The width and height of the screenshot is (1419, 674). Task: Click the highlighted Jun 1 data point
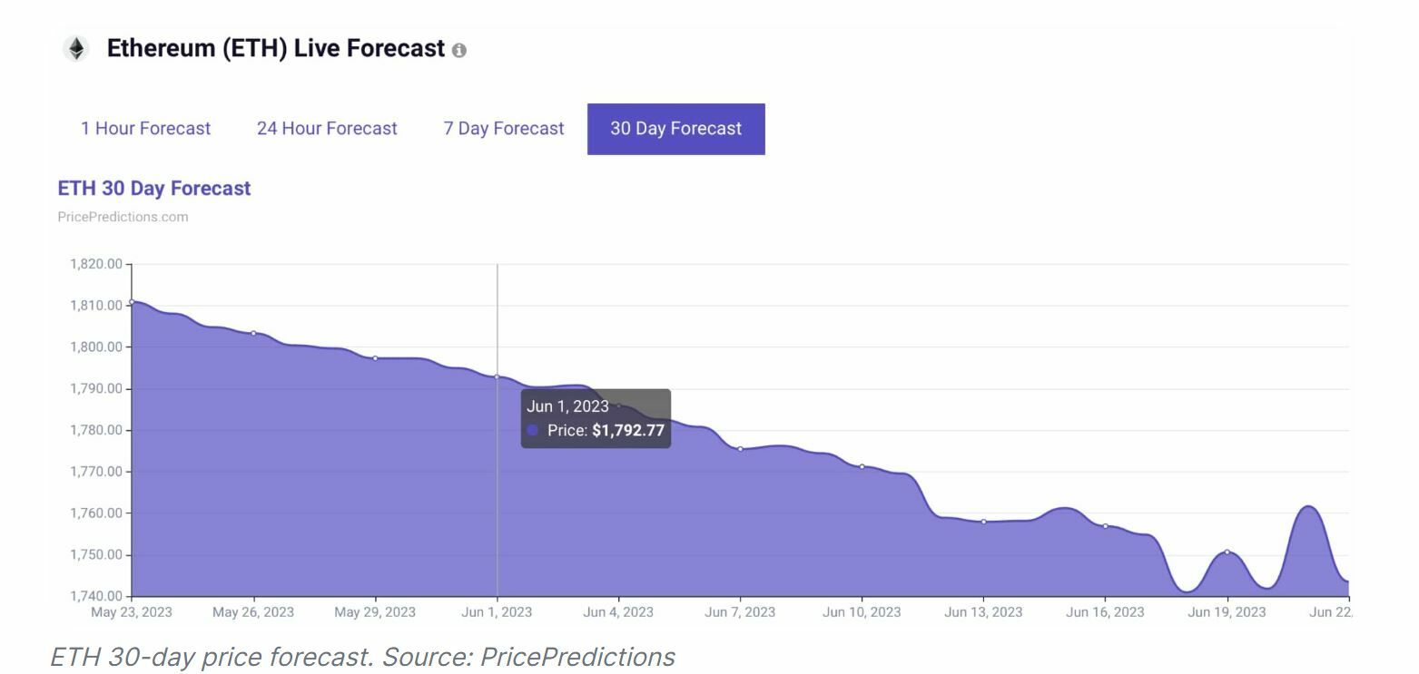pos(497,376)
